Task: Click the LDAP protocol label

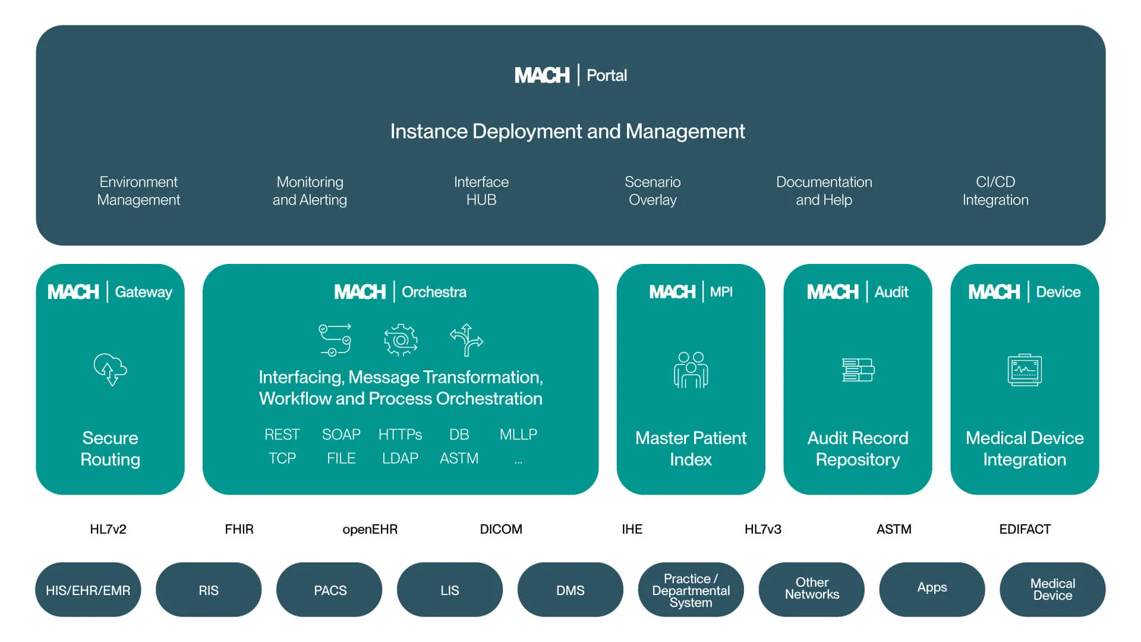Action: pyautogui.click(x=400, y=458)
